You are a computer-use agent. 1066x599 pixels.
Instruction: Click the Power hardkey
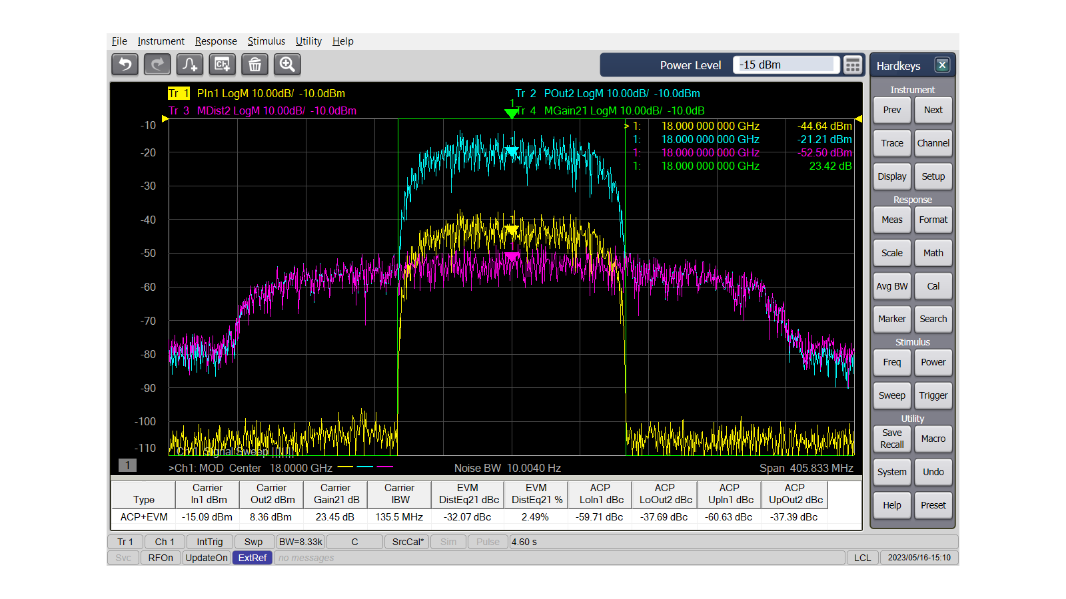tap(933, 362)
